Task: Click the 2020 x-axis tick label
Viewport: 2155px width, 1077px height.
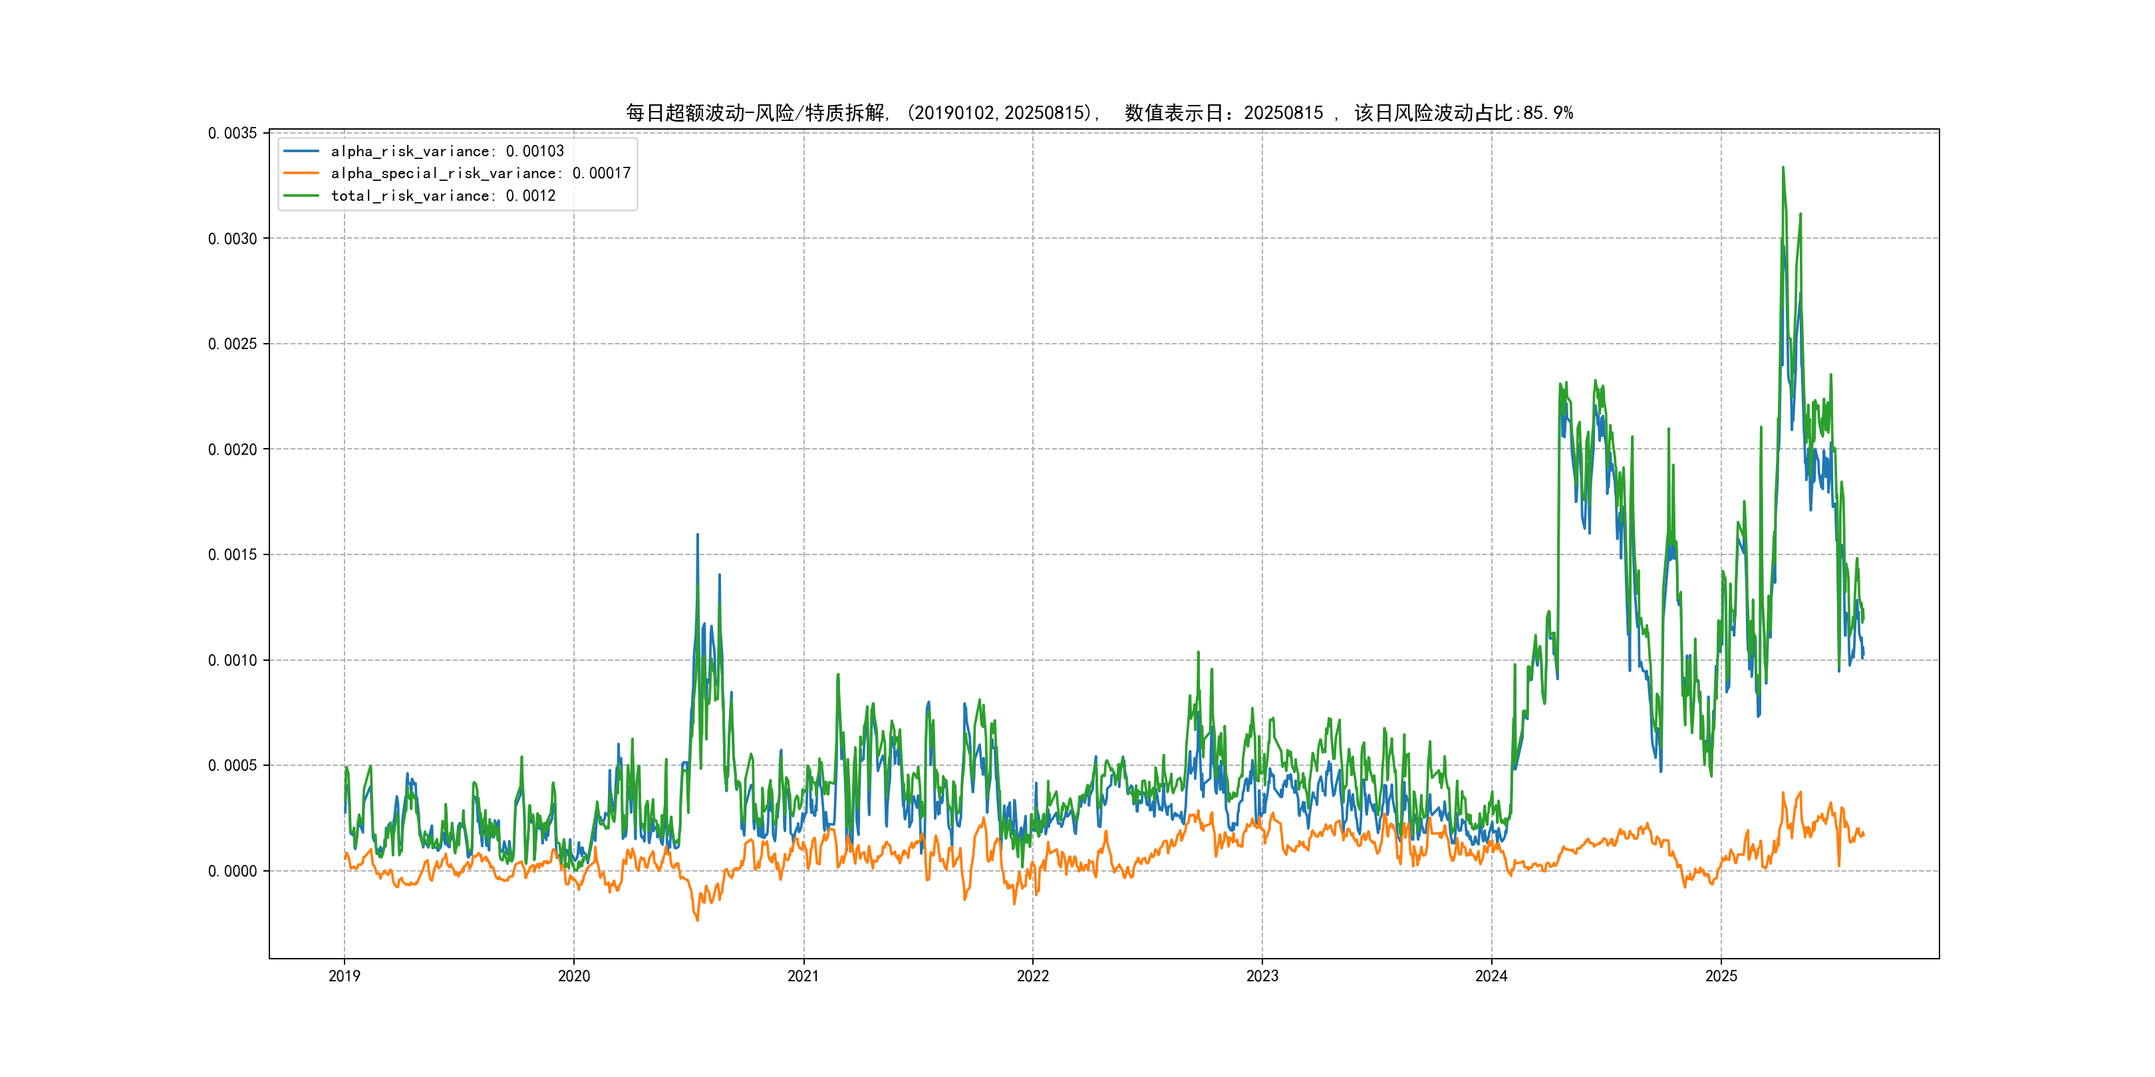Action: pyautogui.click(x=574, y=976)
